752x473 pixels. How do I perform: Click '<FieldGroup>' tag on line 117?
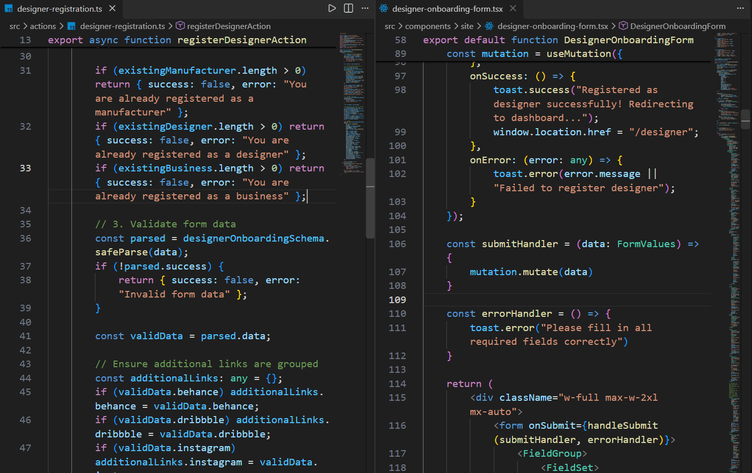(552, 454)
